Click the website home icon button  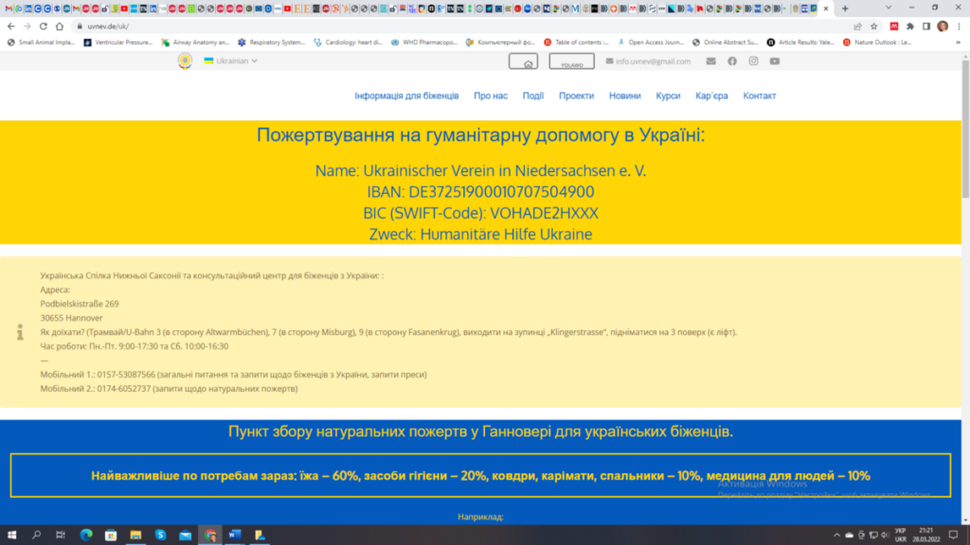coord(530,62)
